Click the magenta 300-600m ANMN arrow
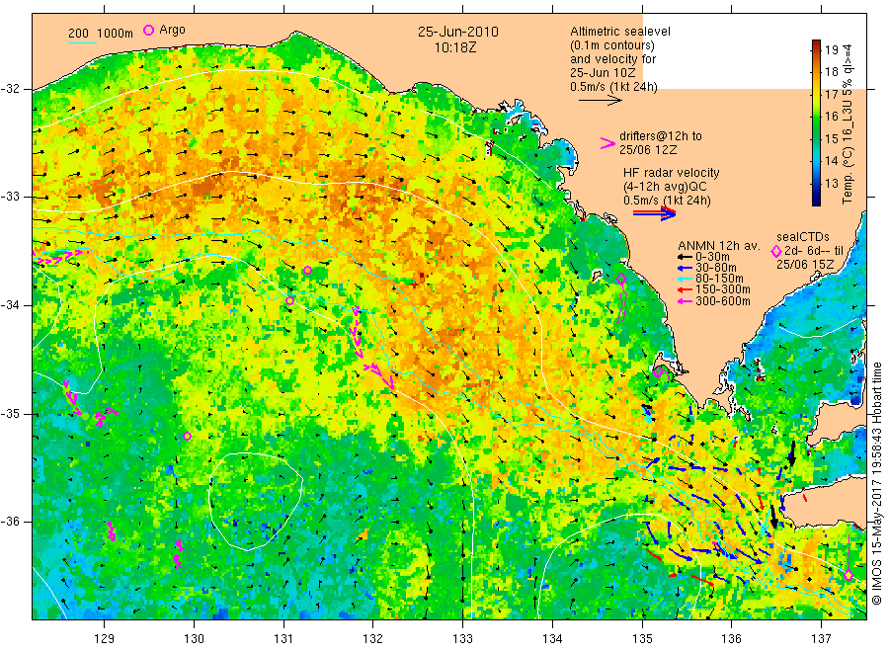Screen dimensions: 889x652 [685, 301]
